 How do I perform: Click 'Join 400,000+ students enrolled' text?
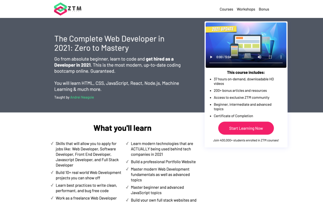pos(246,140)
